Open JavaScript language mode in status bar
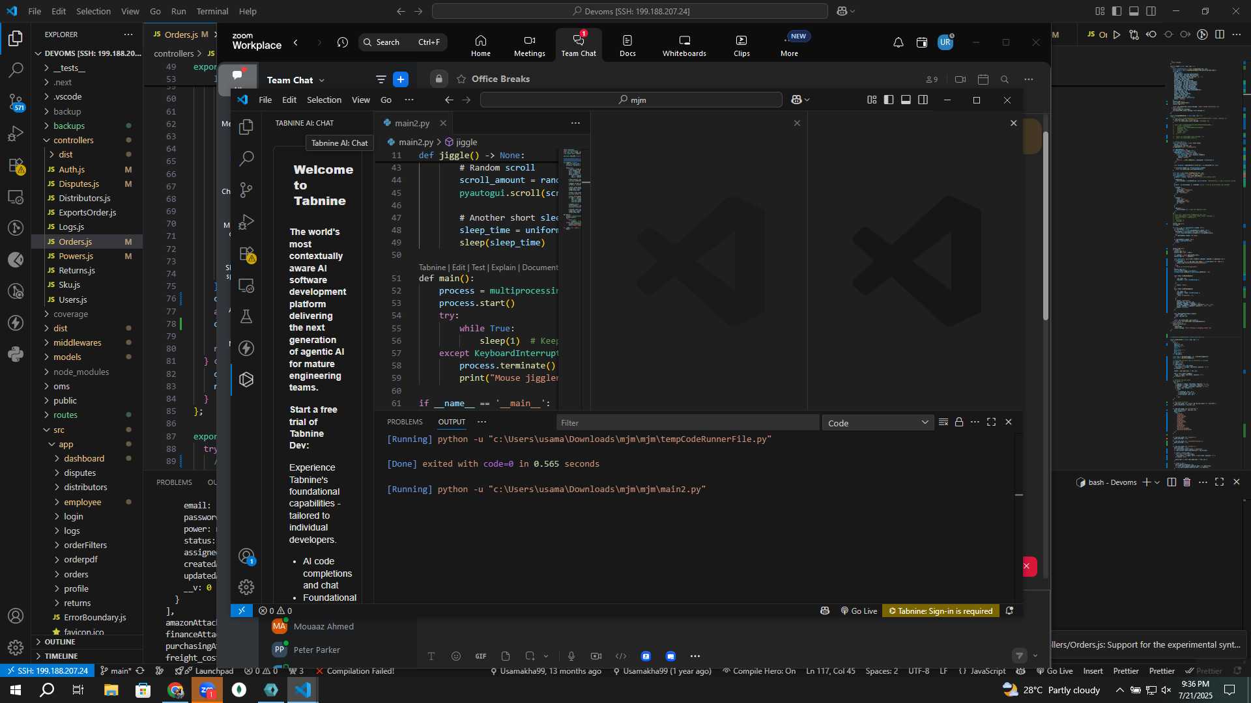This screenshot has height=703, width=1251. tap(988, 671)
